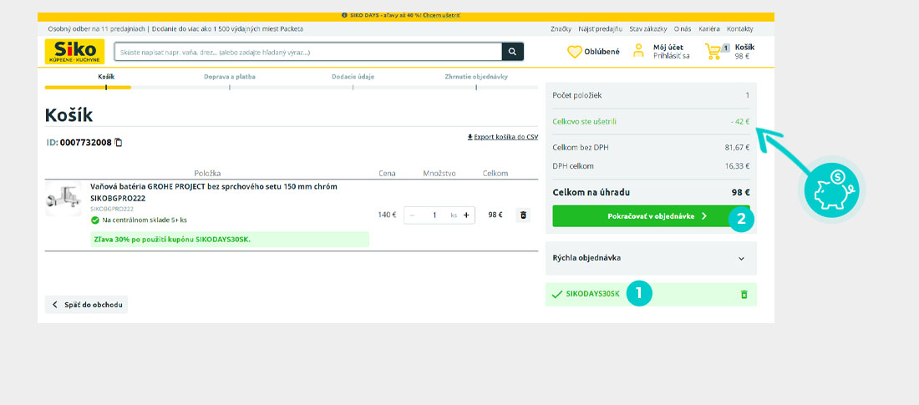Open O nás link
Screen dimensions: 919x405
683,28
